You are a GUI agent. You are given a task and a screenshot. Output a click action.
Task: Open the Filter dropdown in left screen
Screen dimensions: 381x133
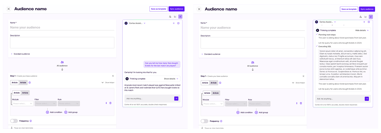(x=46, y=104)
